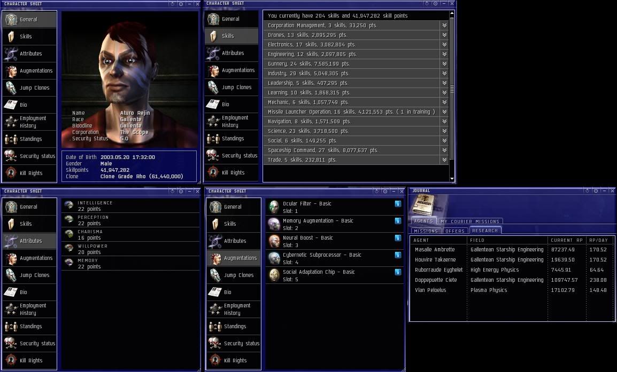
Task: Click the Intelligence attribute row
Action: point(130,206)
